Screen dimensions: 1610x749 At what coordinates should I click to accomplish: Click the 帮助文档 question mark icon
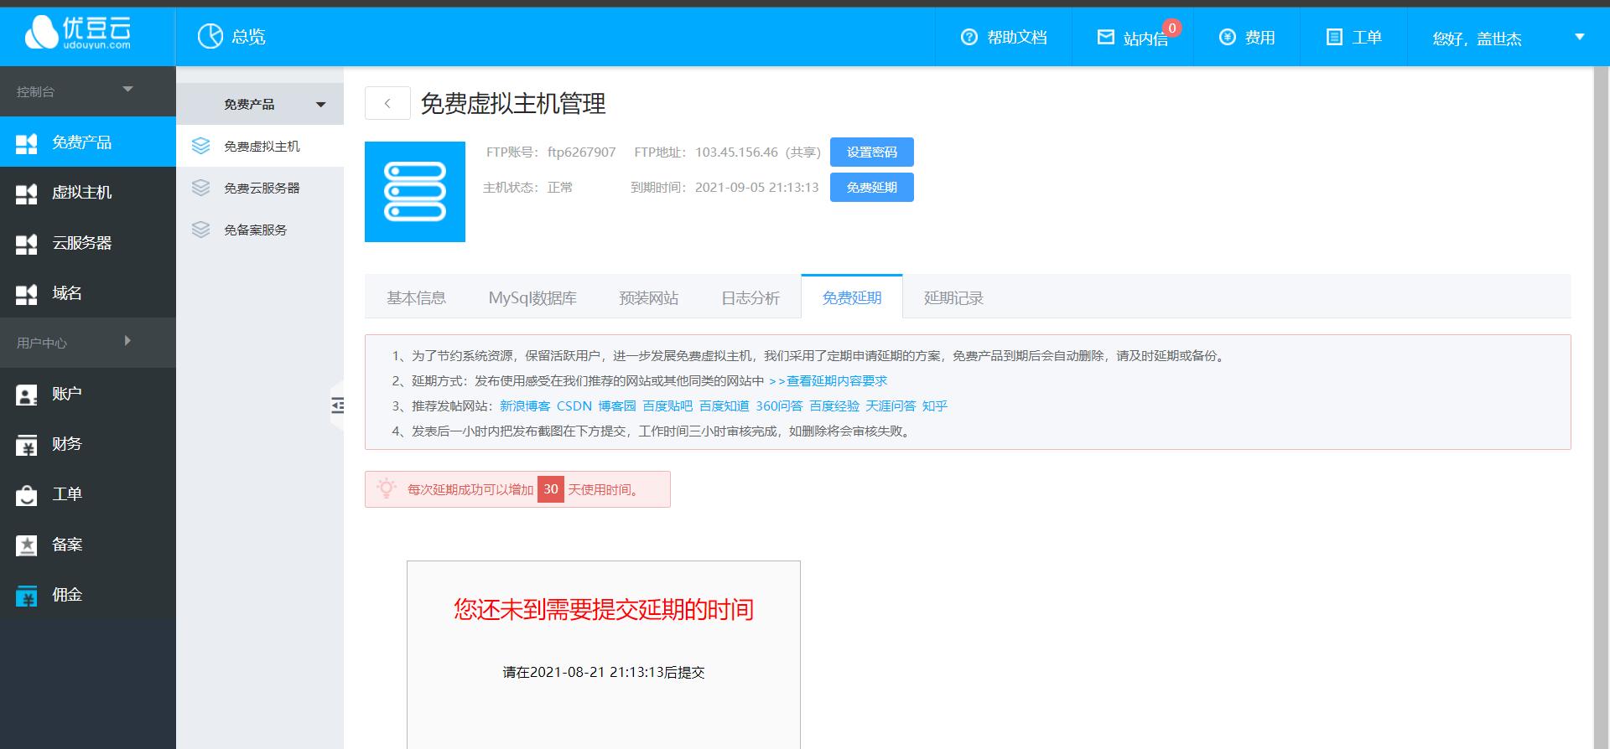[x=969, y=37]
